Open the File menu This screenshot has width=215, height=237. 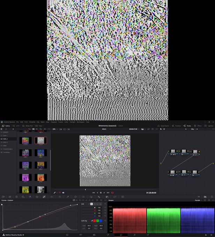pos(17,122)
